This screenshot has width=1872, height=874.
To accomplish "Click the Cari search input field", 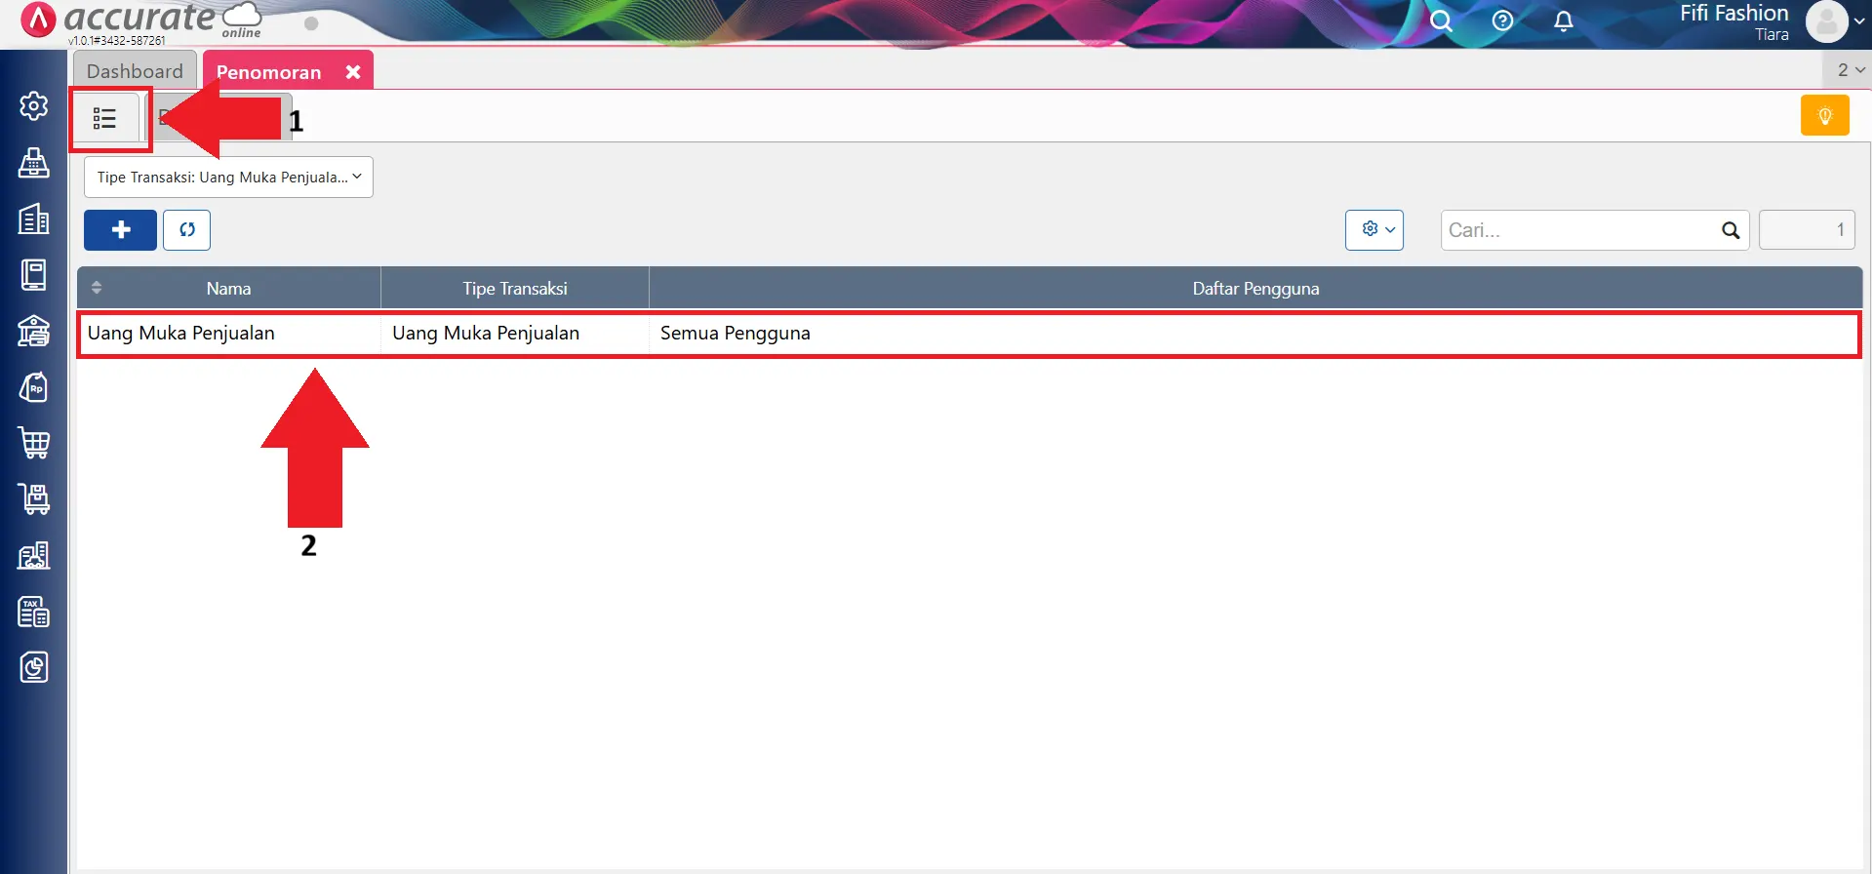I will click(1580, 230).
